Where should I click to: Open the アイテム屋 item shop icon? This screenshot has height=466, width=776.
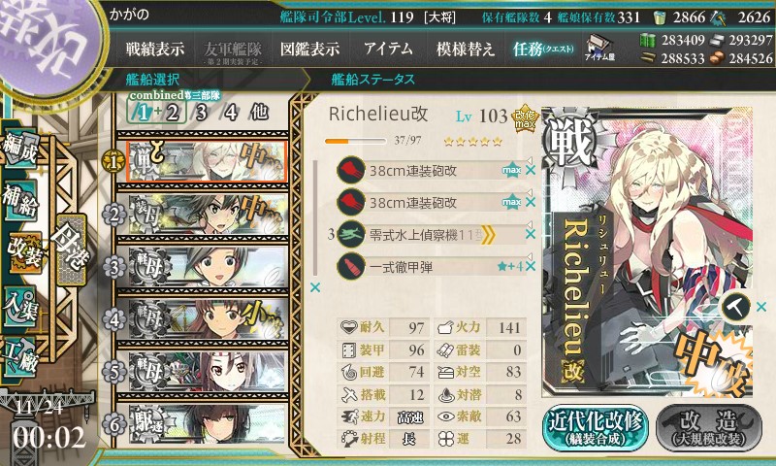click(x=599, y=48)
